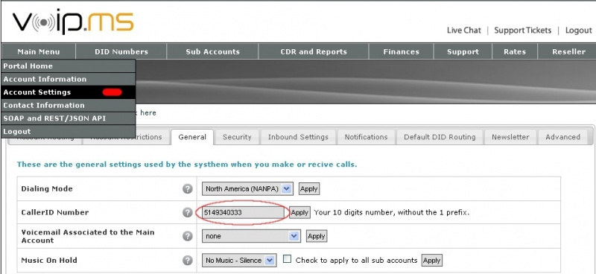
Task: Check apply to all sub accounts box
Action: (x=288, y=259)
